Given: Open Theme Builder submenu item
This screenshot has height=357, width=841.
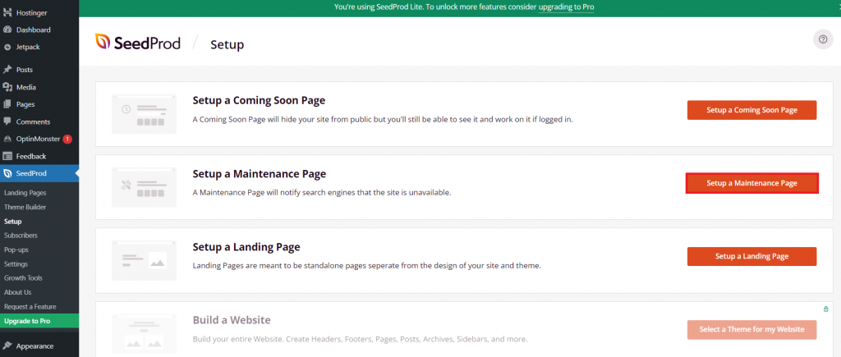Looking at the screenshot, I should pos(25,207).
